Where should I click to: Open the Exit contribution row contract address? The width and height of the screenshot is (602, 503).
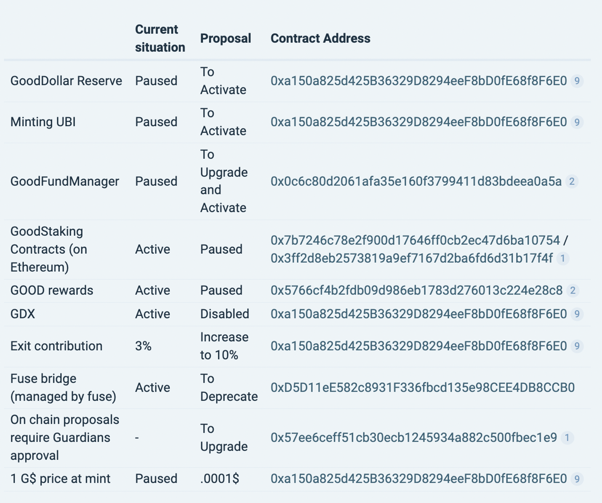[419, 346]
